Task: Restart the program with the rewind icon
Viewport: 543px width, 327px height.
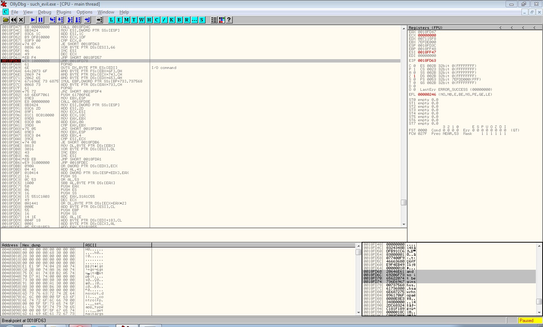Action: (x=14, y=20)
